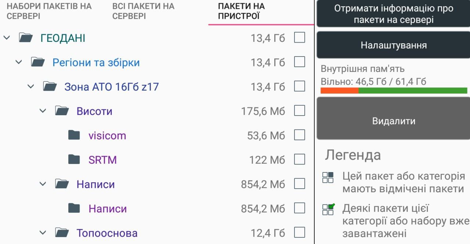Click the marked packages legend icon
This screenshot has width=470, height=244.
328,178
